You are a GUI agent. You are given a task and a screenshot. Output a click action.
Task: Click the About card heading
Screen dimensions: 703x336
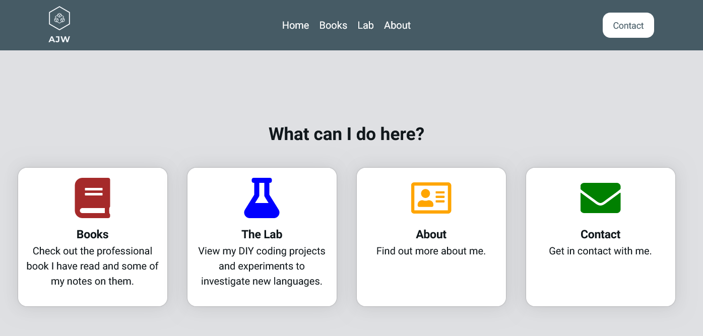tap(431, 234)
